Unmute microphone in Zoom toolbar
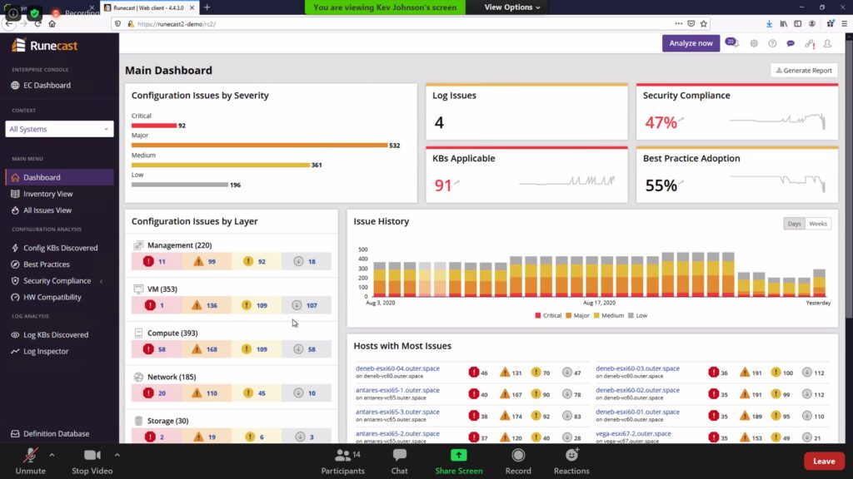The width and height of the screenshot is (853, 479). coord(30,462)
